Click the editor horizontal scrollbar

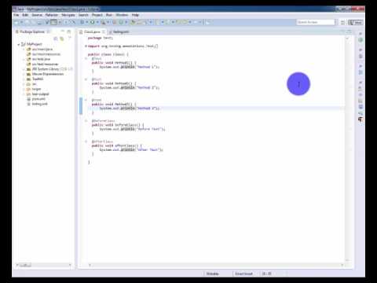[x=216, y=265]
